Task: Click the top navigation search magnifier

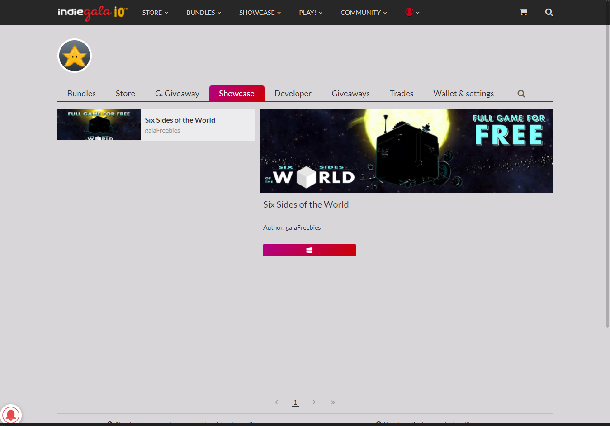Action: click(x=549, y=12)
